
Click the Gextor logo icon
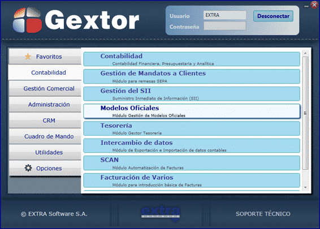(27, 20)
